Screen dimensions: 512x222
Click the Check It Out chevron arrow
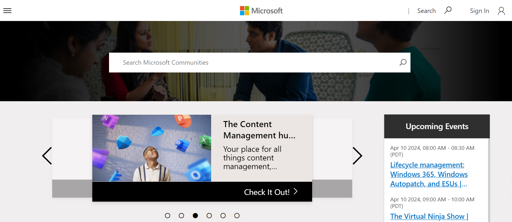point(295,192)
